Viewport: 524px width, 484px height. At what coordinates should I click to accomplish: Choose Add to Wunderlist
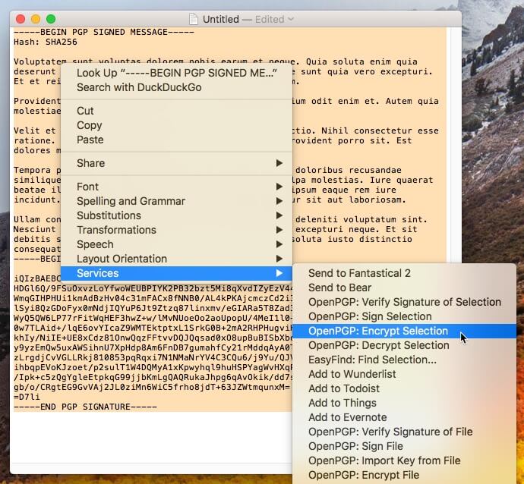point(404,374)
